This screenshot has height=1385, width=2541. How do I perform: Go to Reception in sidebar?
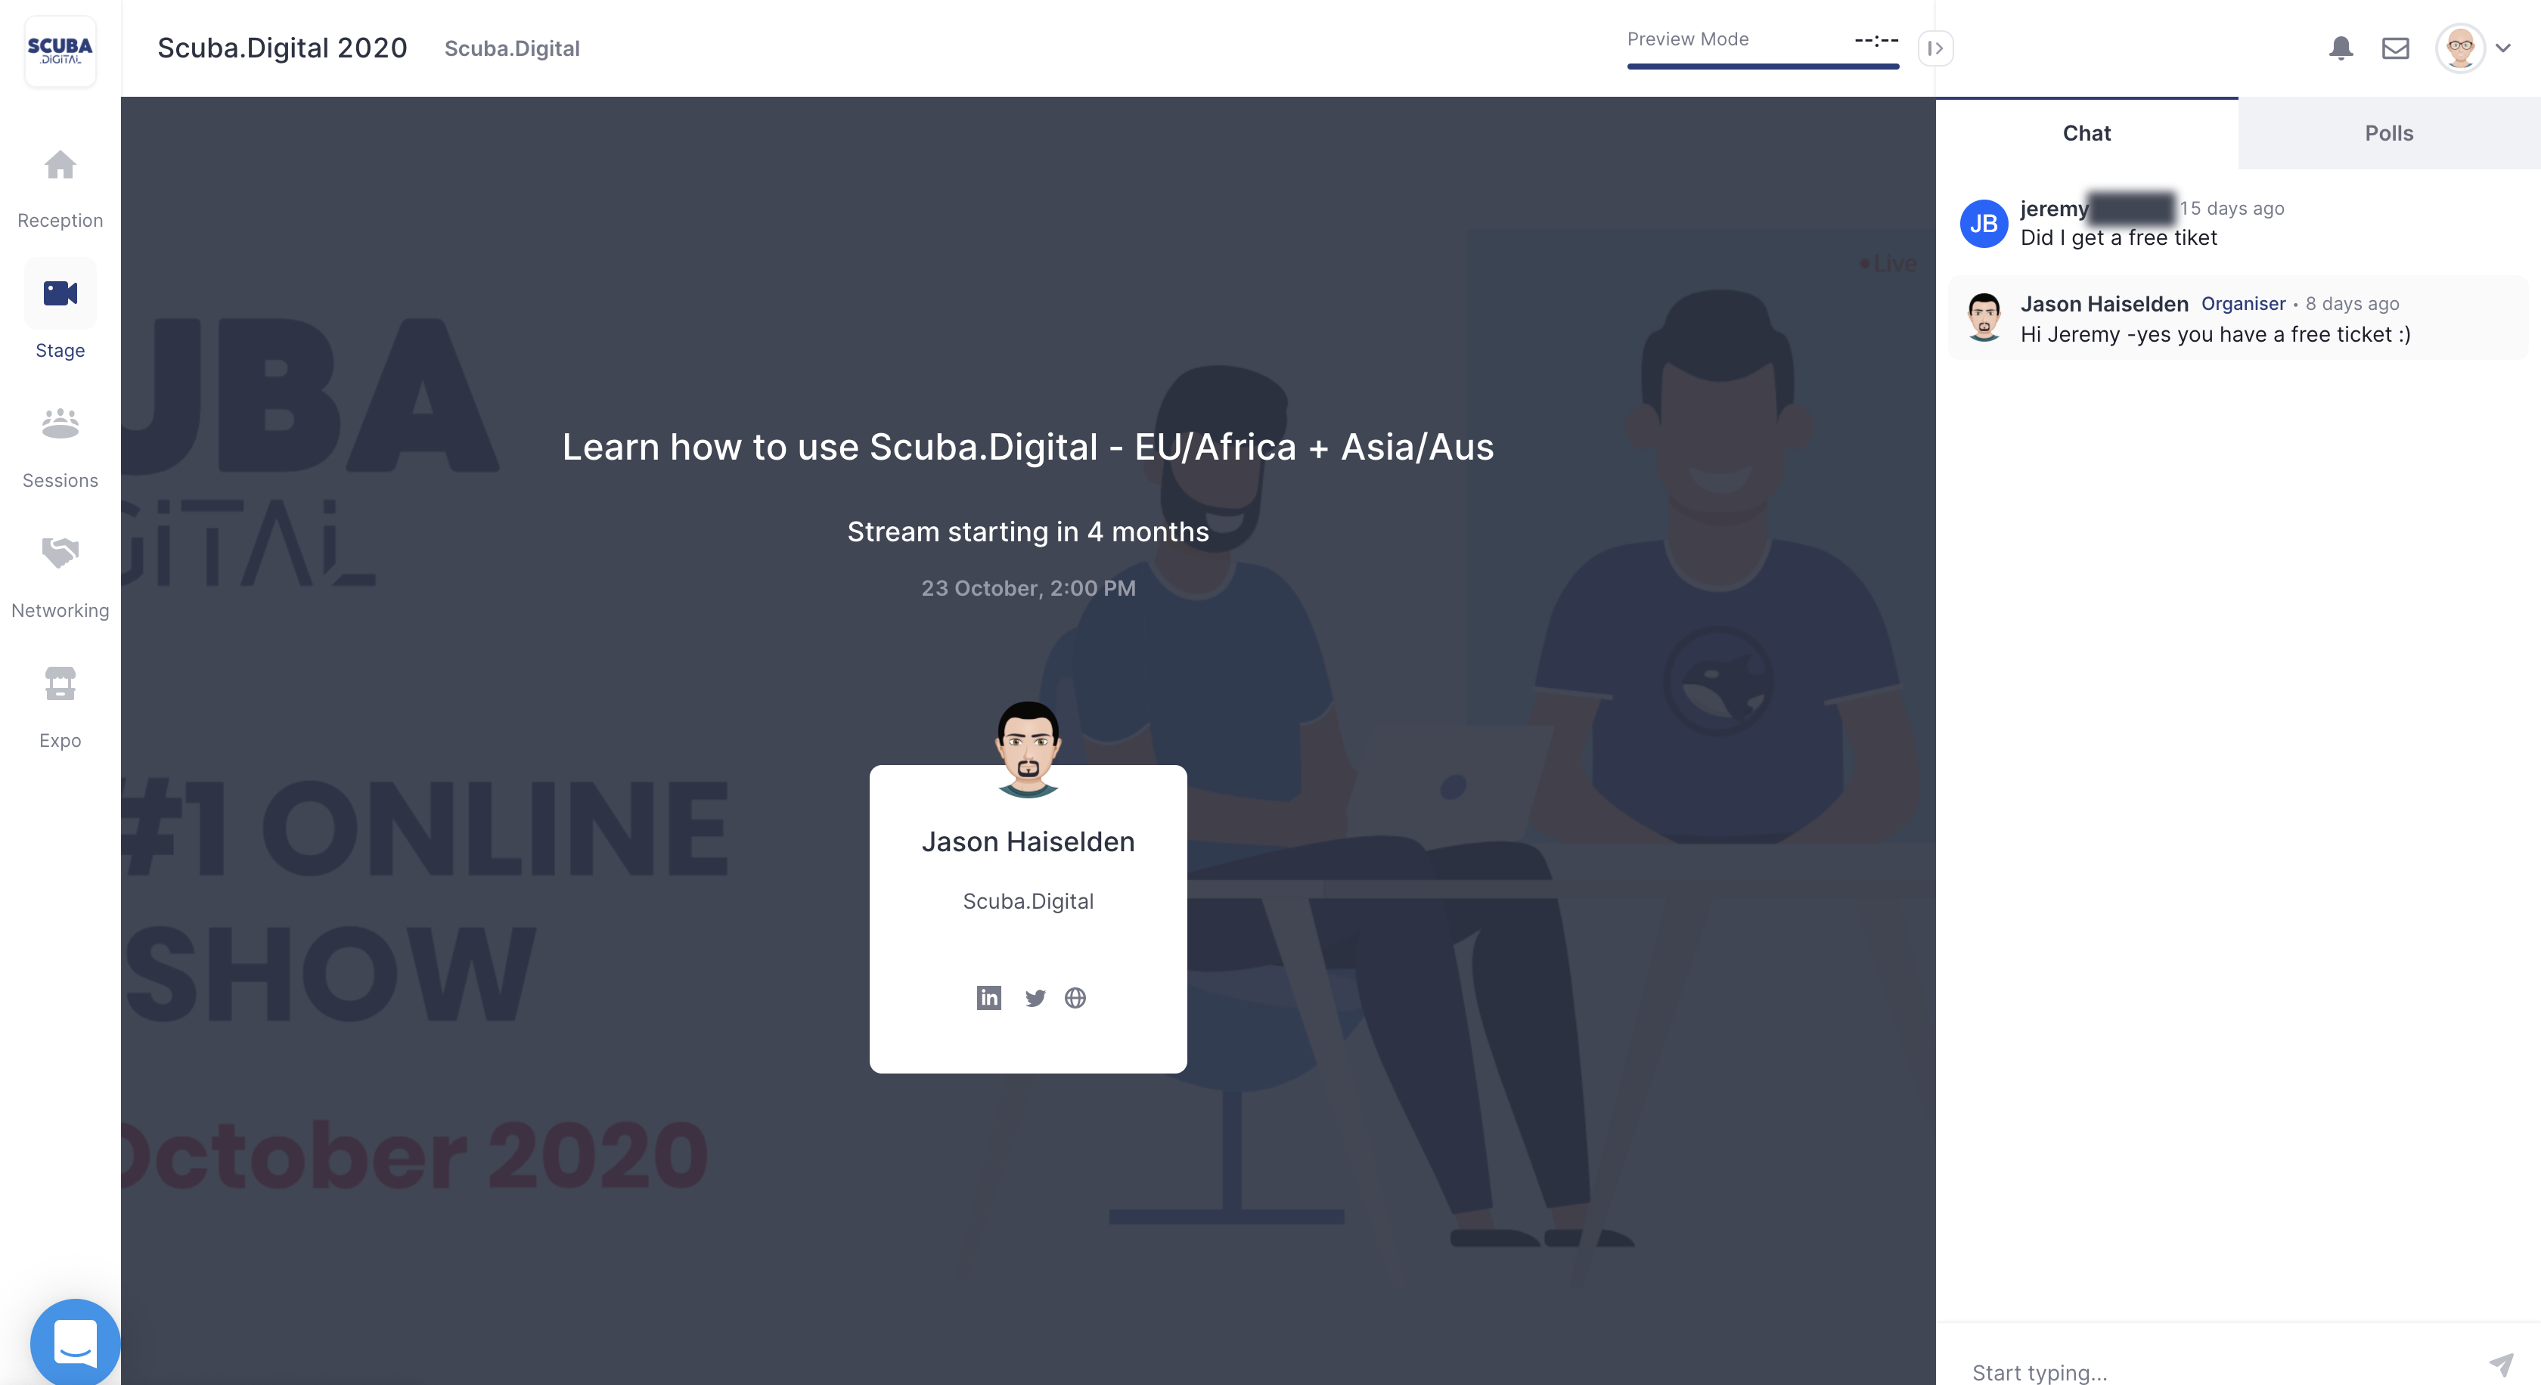[60, 189]
